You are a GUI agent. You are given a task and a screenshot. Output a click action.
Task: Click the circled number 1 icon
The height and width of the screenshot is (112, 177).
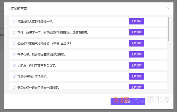pos(15,21)
